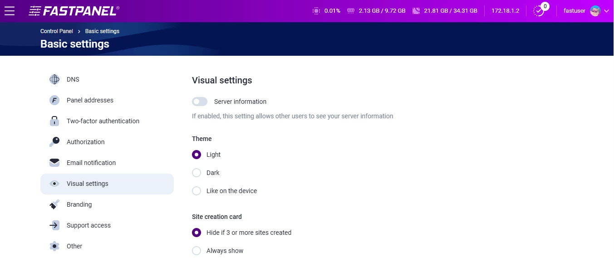Open task notifications with zero badge
614x262 pixels.
click(x=539, y=10)
